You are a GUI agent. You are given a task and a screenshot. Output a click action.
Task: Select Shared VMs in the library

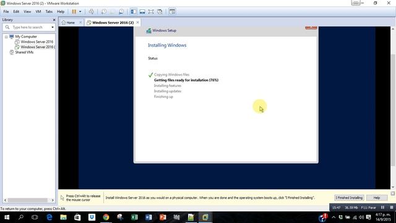(24, 52)
